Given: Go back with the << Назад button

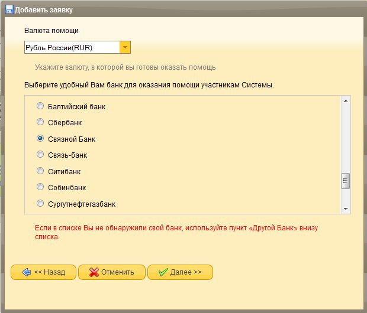Looking at the screenshot, I should tap(44, 272).
